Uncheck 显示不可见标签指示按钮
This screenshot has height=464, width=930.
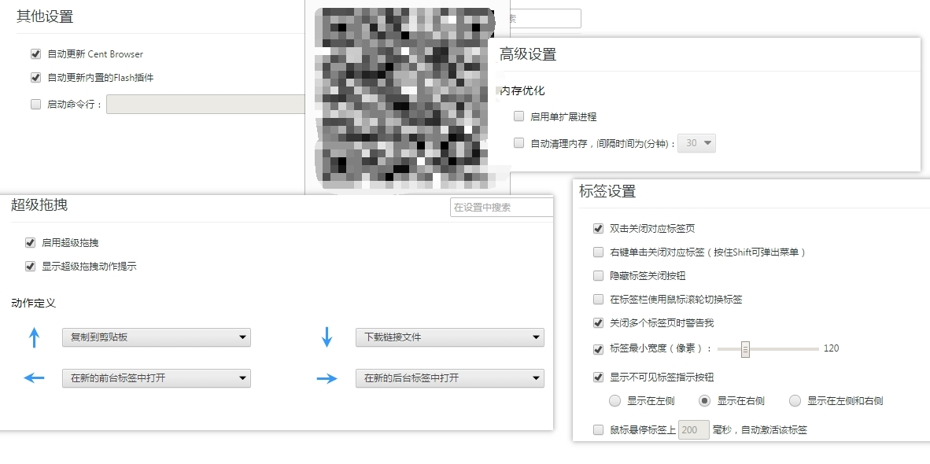pyautogui.click(x=599, y=377)
